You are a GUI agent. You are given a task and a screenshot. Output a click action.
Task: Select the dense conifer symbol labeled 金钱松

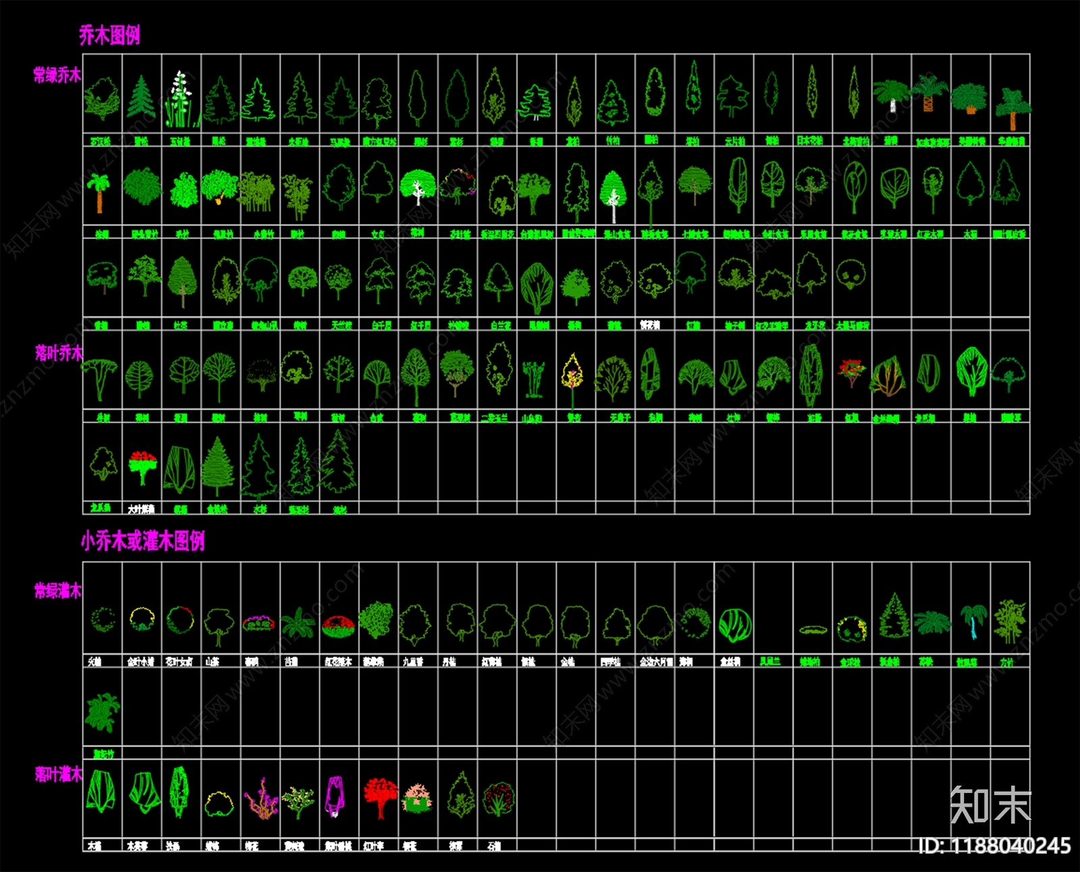click(x=217, y=466)
